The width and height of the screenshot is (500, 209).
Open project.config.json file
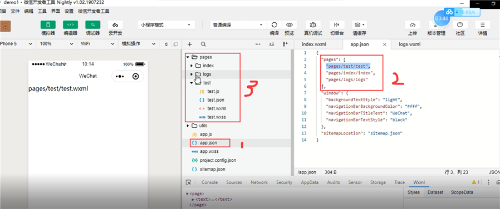click(x=218, y=160)
